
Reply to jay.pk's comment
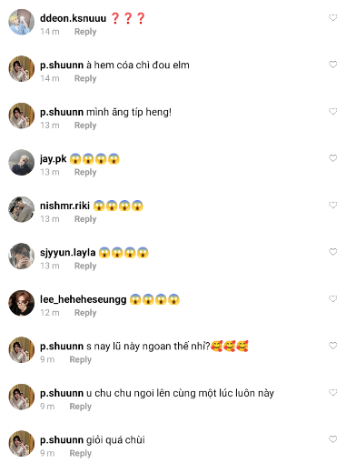coord(85,172)
